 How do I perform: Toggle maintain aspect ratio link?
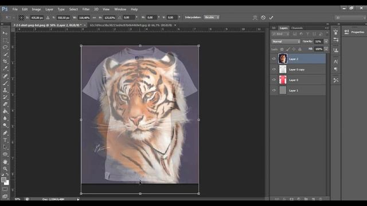[x=94, y=18]
